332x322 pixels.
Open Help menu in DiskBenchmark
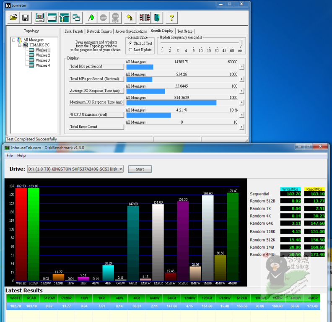(x=21, y=155)
